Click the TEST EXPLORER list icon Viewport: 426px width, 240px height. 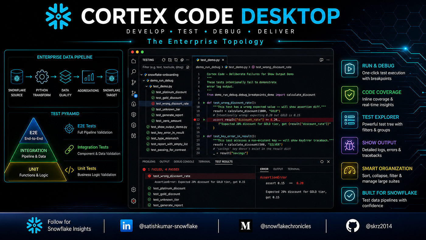click(349, 120)
